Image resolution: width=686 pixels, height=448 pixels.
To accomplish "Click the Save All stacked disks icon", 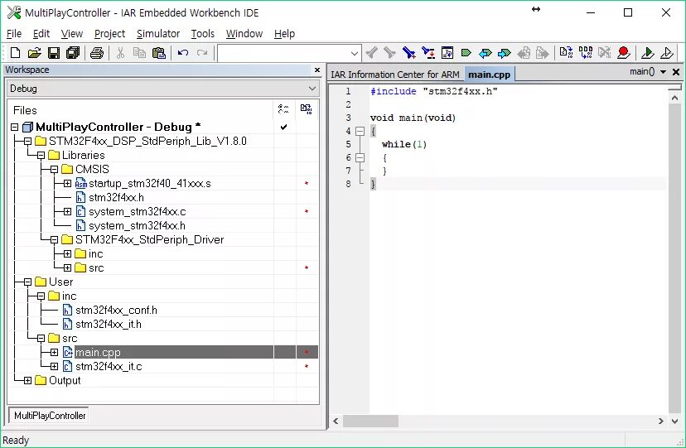I will coord(73,53).
